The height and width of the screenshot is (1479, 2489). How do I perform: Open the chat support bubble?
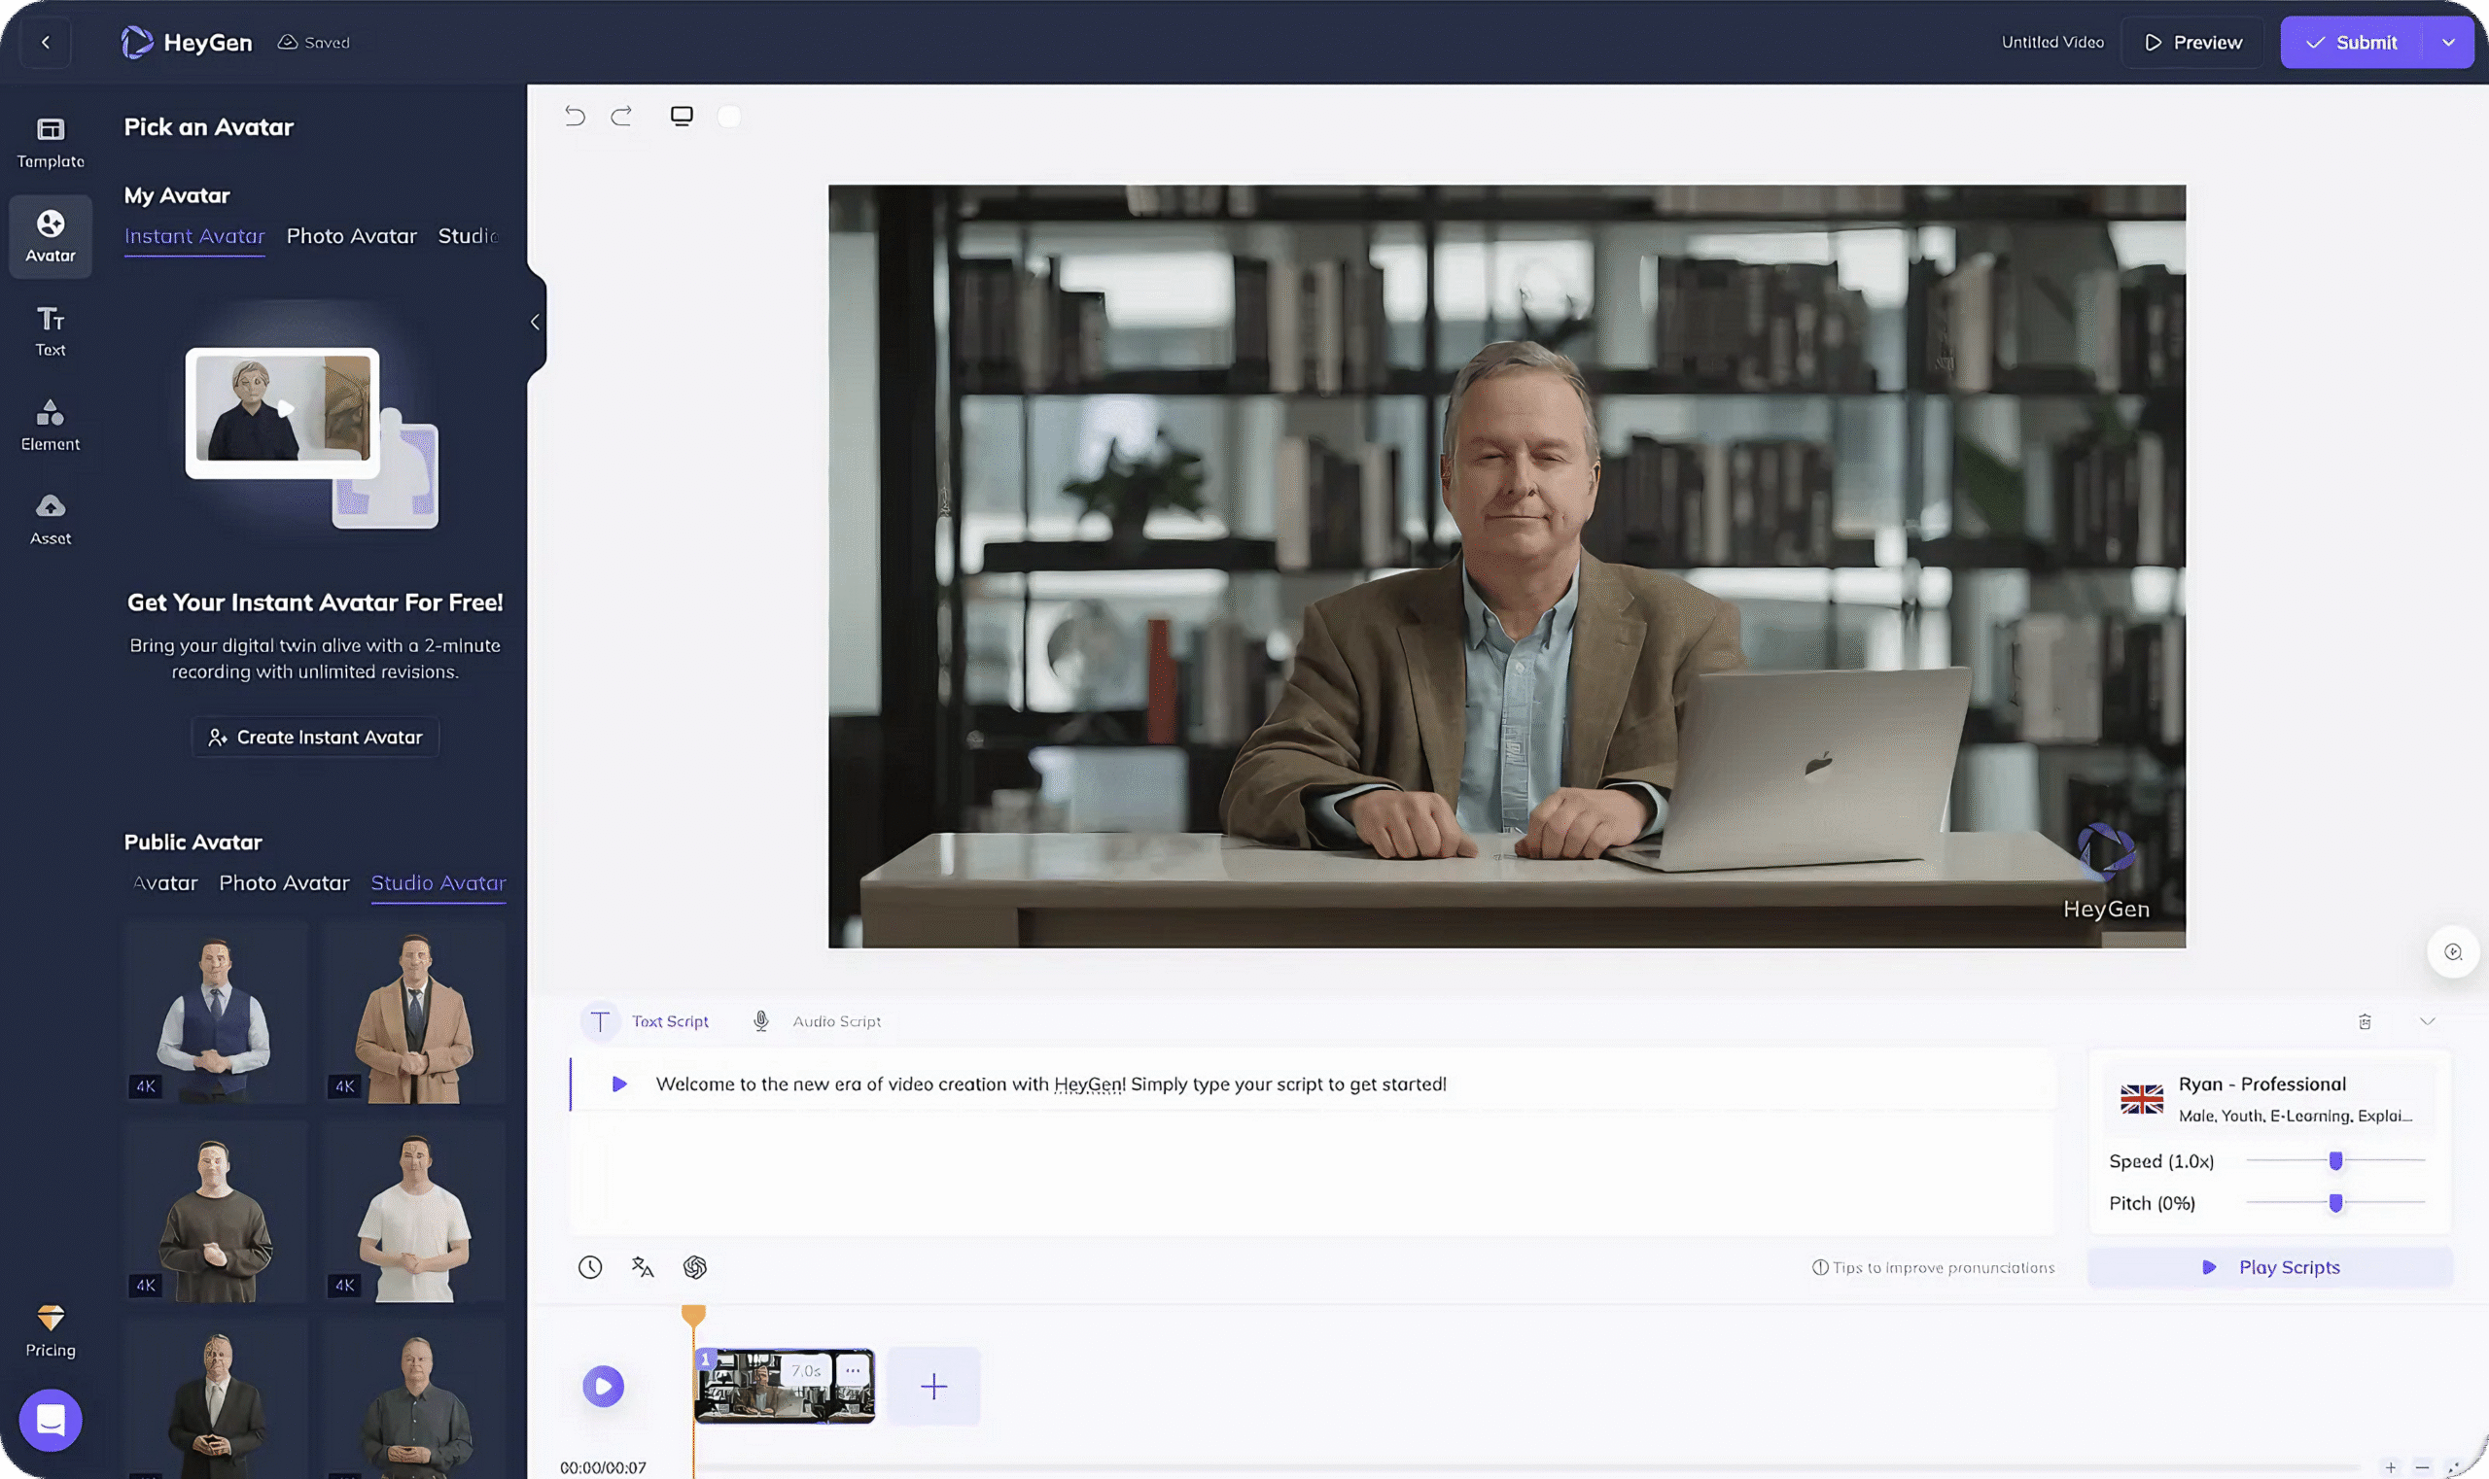click(50, 1419)
